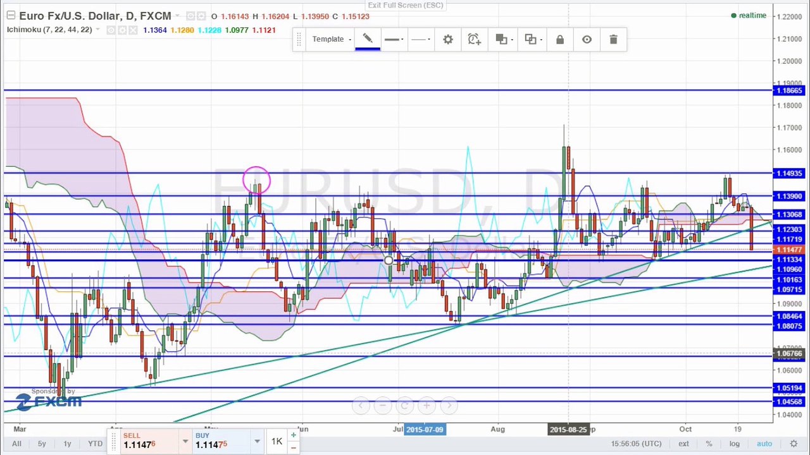Open the dropdown arrow next to SELL

(185, 441)
